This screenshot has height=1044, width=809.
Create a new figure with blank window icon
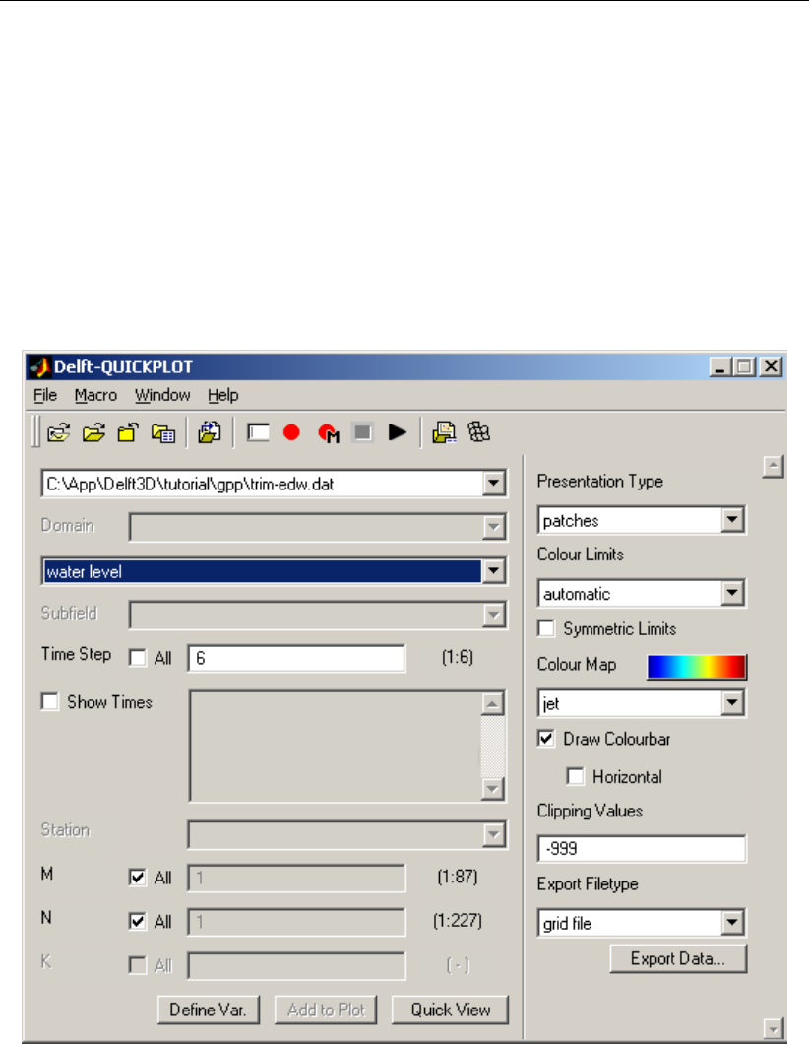click(x=258, y=432)
